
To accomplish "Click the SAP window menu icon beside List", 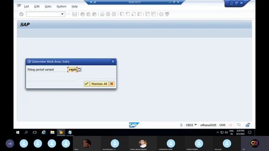I will pos(19,5).
